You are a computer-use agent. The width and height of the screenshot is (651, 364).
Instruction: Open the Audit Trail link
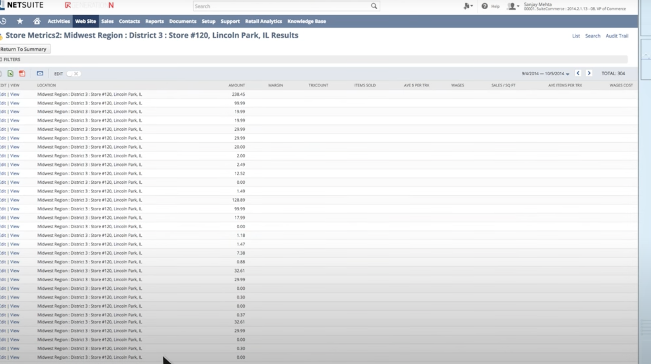point(617,36)
